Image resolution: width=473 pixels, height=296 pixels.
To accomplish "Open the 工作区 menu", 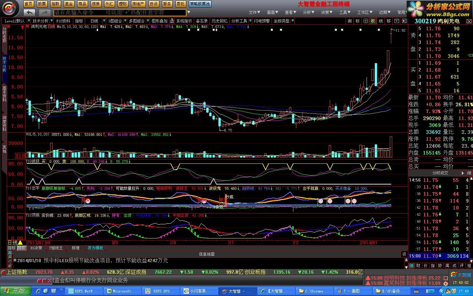I will click(x=365, y=12).
